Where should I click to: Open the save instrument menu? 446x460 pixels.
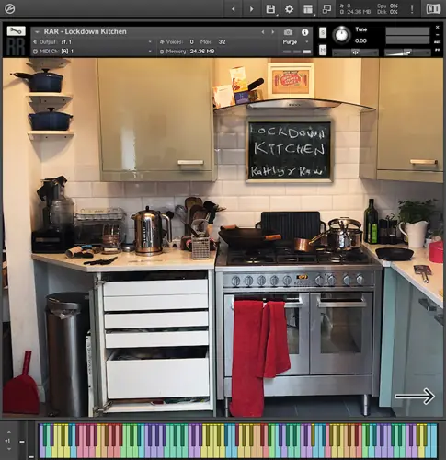pyautogui.click(x=270, y=9)
